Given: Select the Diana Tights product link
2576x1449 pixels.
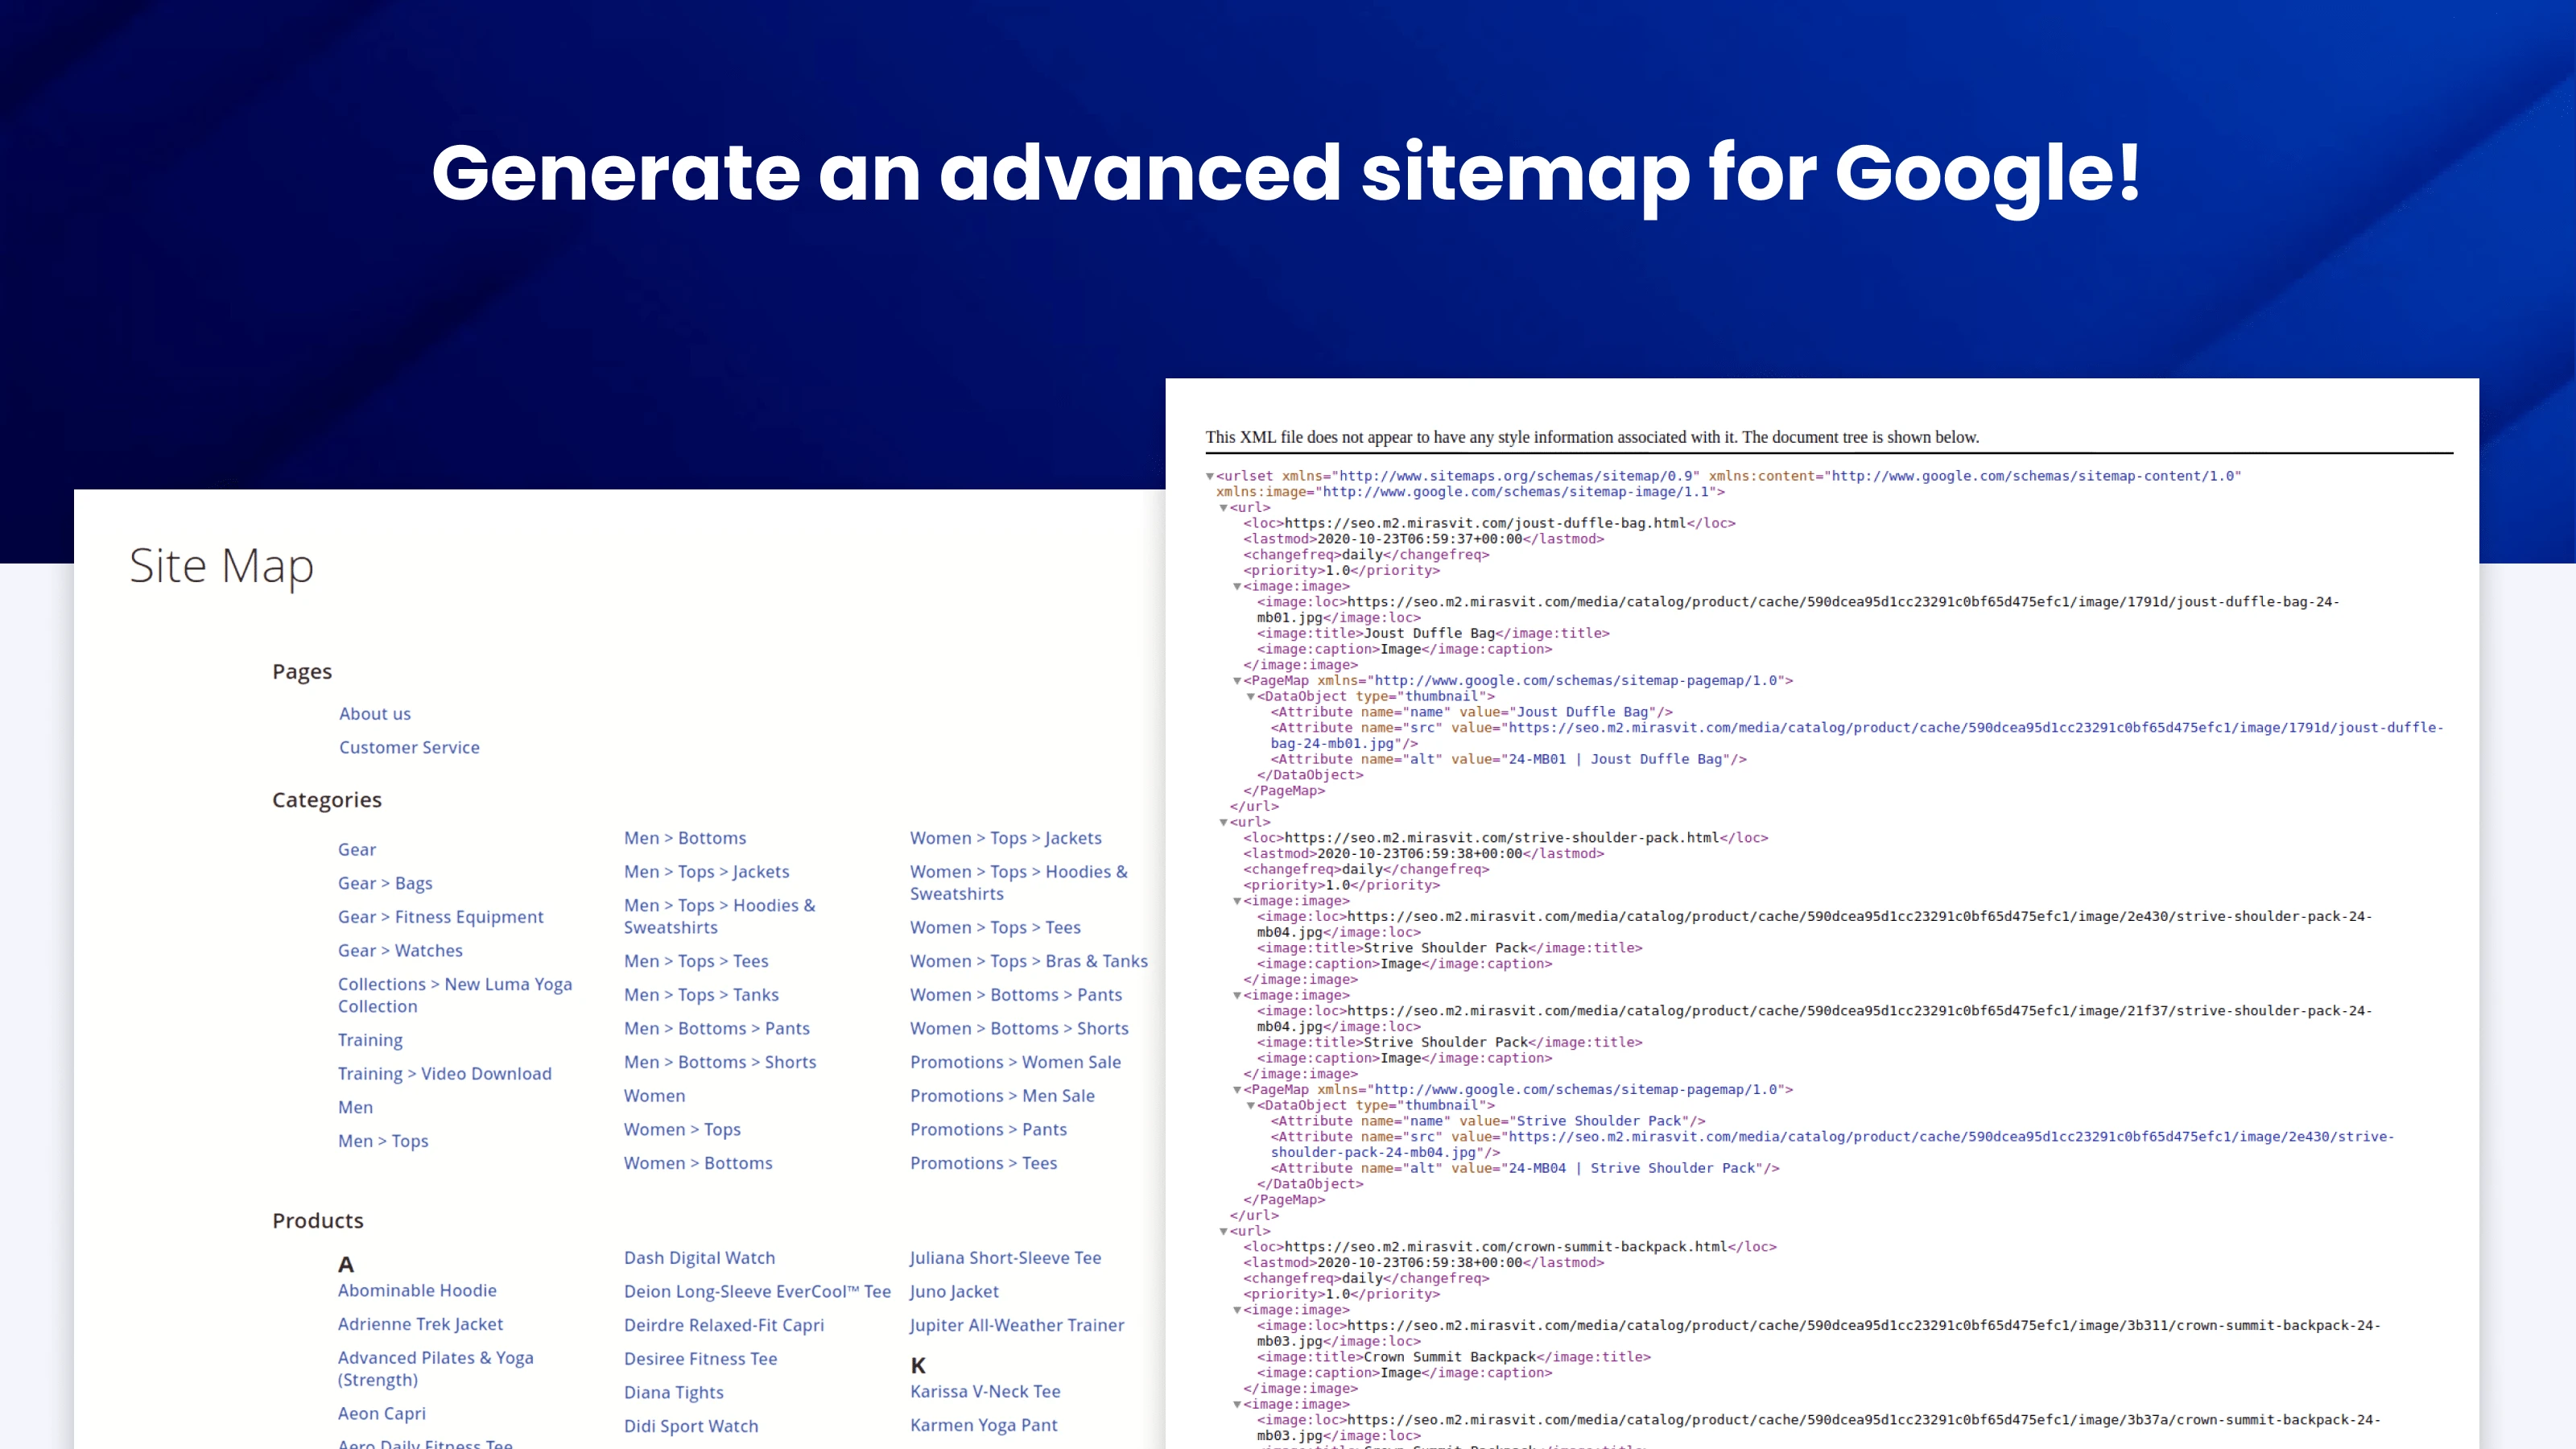Looking at the screenshot, I should click(x=673, y=1392).
